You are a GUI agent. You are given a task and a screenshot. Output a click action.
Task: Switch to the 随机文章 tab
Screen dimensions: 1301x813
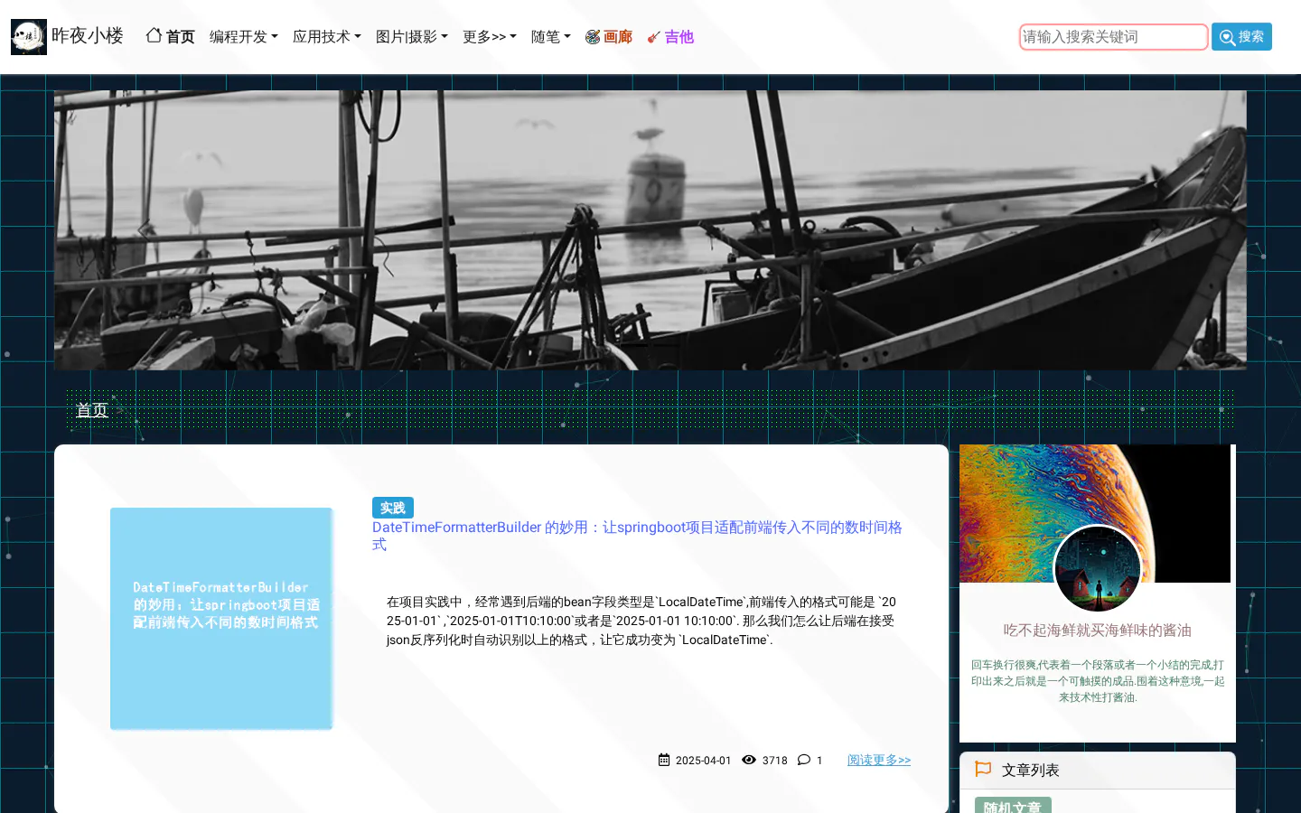1013,806
